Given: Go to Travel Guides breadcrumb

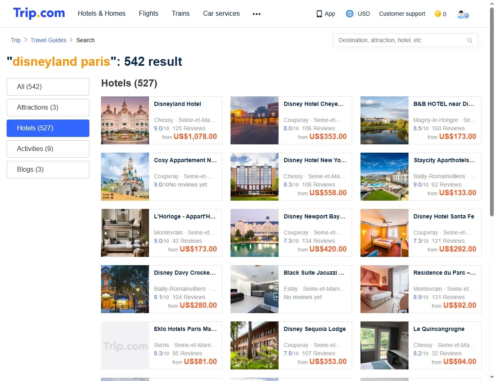Looking at the screenshot, I should pos(48,40).
